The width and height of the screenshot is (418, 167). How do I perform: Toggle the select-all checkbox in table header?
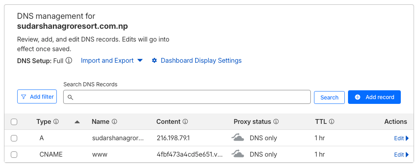click(14, 122)
